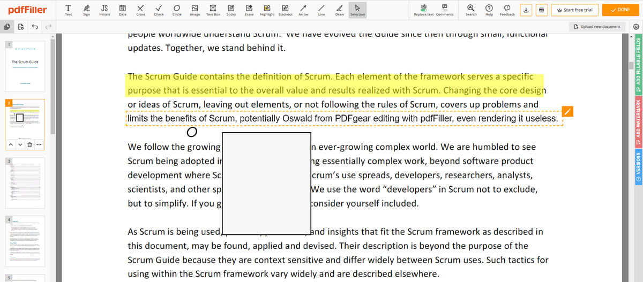Open the Versions tab
The width and height of the screenshot is (643, 282).
point(638,167)
